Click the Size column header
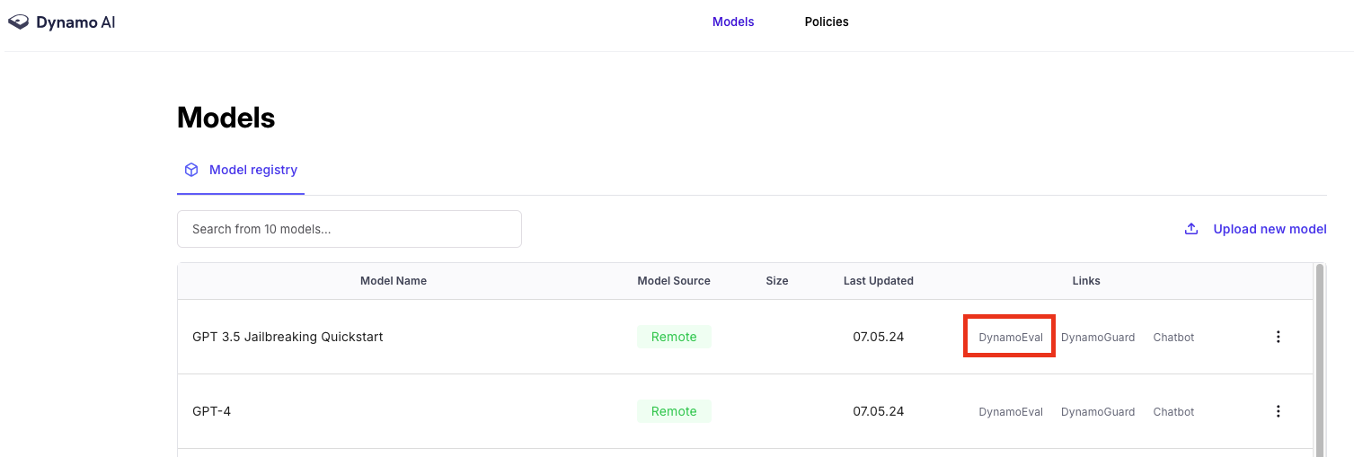This screenshot has height=457, width=1354. pos(777,281)
